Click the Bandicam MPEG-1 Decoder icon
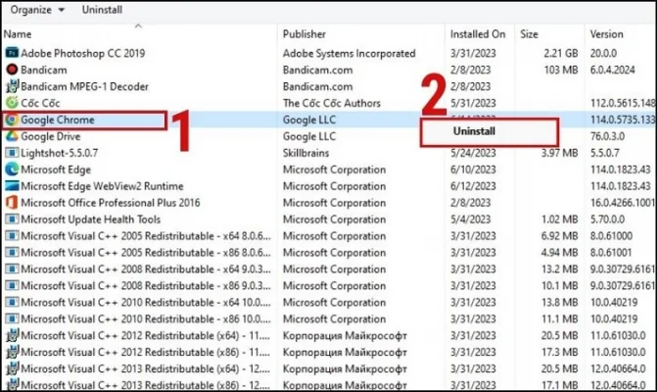 click(x=11, y=86)
